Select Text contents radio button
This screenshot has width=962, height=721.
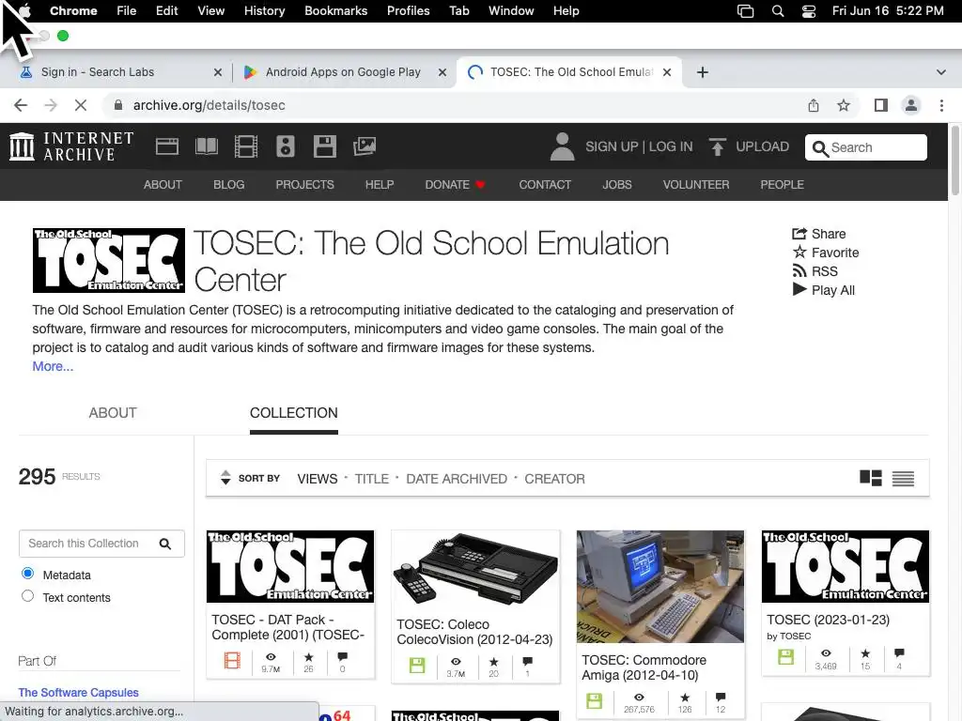pyautogui.click(x=27, y=596)
